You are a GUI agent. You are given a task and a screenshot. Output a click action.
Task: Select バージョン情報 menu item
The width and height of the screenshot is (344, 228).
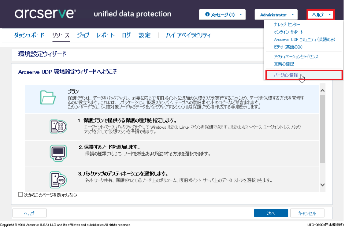(x=304, y=75)
